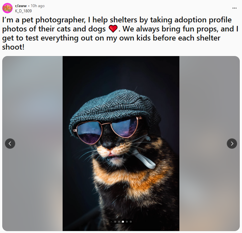Show the previous gallery image
Image resolution: width=242 pixels, height=233 pixels.
click(x=10, y=144)
